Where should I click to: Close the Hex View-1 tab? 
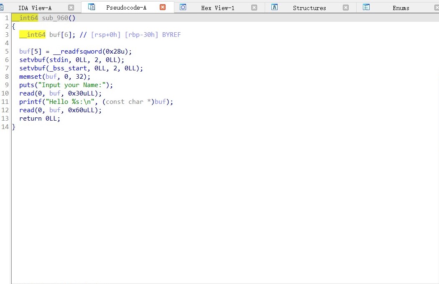coord(254,8)
